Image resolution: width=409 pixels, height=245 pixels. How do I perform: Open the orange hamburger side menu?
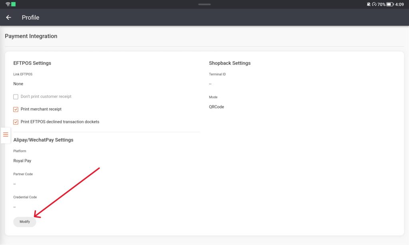point(6,134)
